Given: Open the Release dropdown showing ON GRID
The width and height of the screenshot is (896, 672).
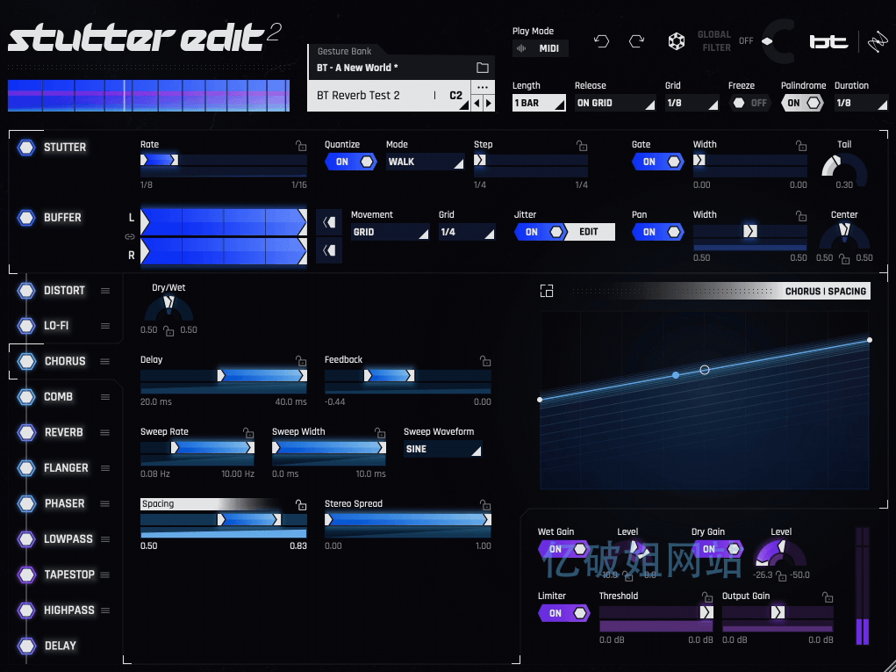Looking at the screenshot, I should pyautogui.click(x=614, y=103).
